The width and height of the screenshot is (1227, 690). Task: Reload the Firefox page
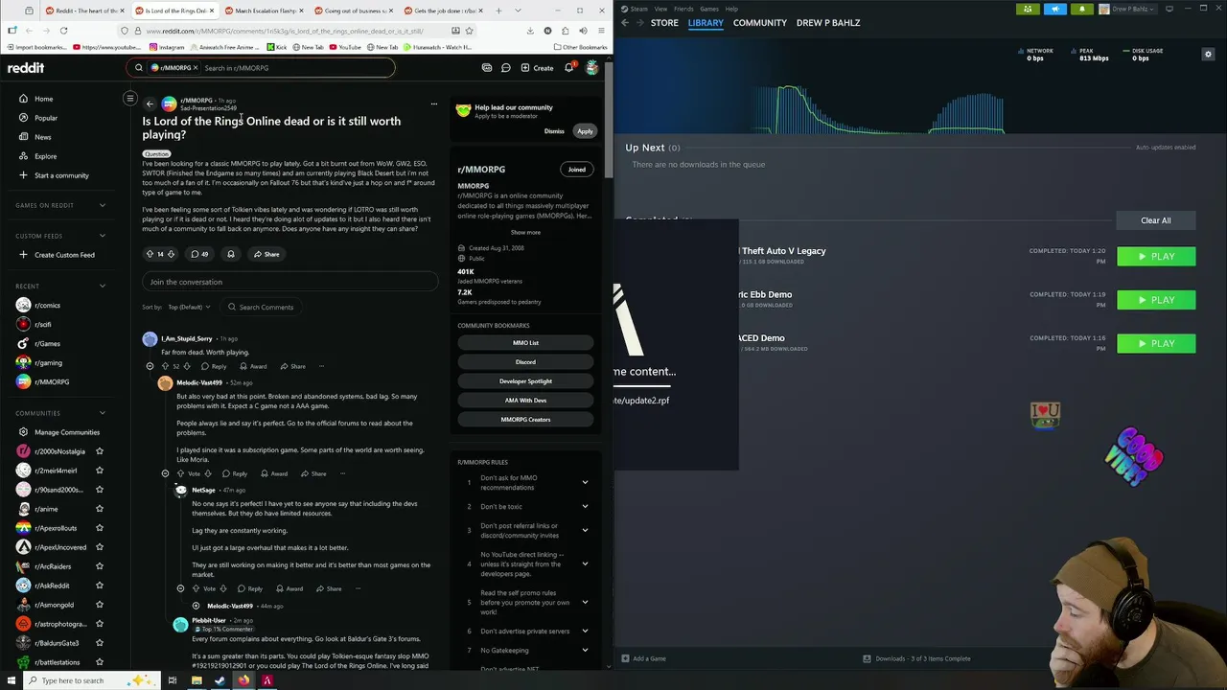tap(63, 31)
